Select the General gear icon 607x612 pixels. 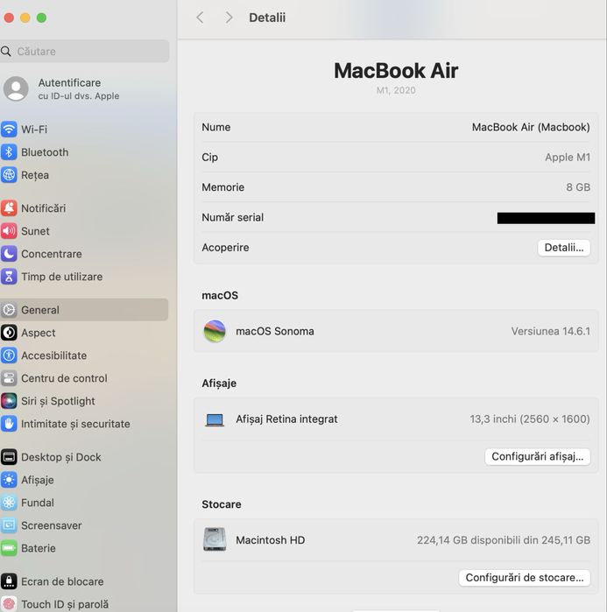click(x=9, y=310)
